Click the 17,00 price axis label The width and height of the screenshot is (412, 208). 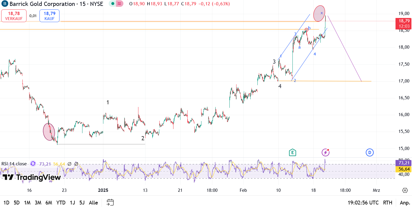(x=404, y=81)
